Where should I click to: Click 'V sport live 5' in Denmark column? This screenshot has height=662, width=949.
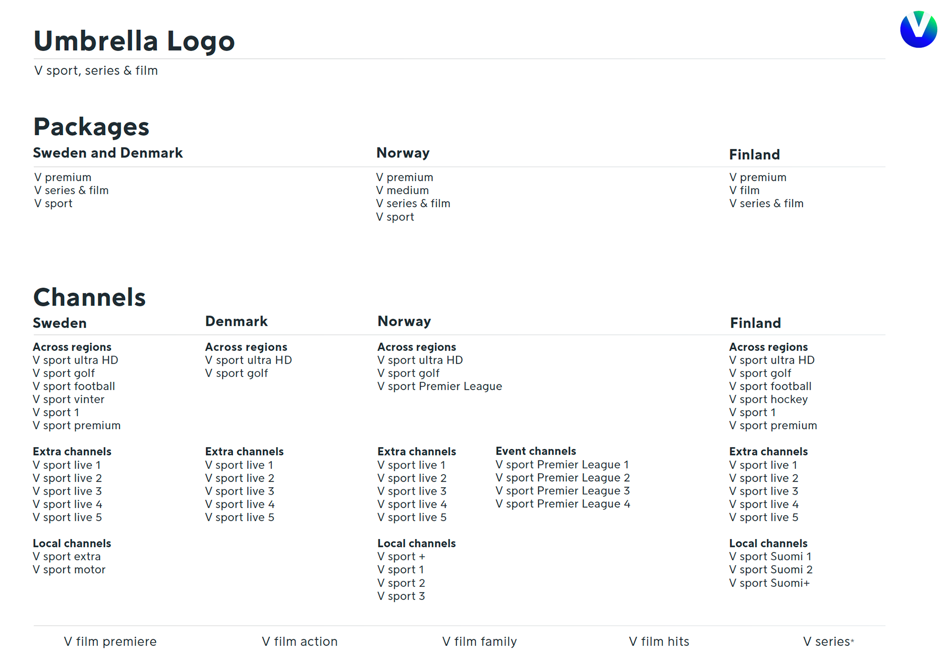click(240, 517)
